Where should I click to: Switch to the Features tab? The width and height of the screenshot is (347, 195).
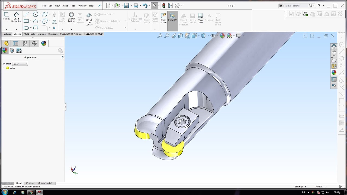click(x=7, y=34)
